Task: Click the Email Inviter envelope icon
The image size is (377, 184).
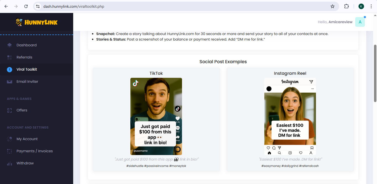Action: [x=10, y=82]
